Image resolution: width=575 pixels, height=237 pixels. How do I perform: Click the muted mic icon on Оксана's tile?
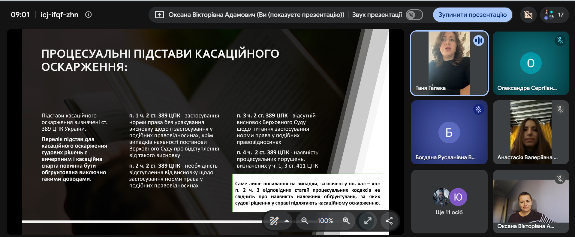coord(560,179)
